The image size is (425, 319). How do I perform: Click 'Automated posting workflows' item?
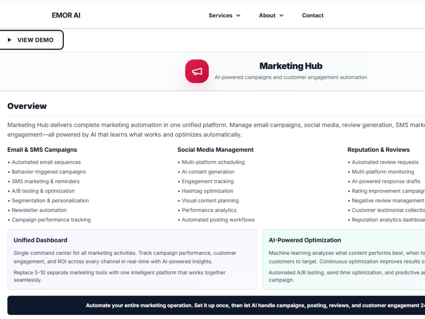click(x=218, y=220)
